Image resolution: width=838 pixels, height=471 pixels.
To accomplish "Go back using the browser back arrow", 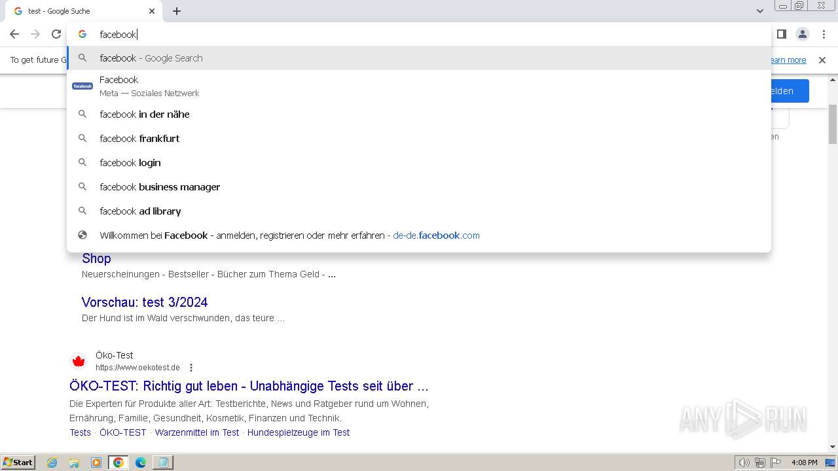I will point(14,34).
